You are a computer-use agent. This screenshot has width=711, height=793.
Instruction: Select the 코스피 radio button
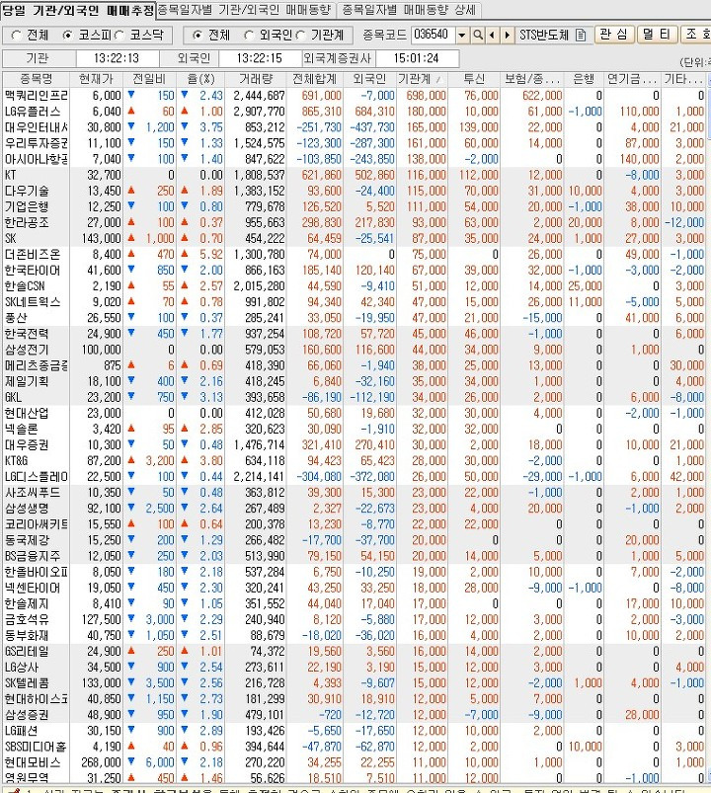pos(67,35)
